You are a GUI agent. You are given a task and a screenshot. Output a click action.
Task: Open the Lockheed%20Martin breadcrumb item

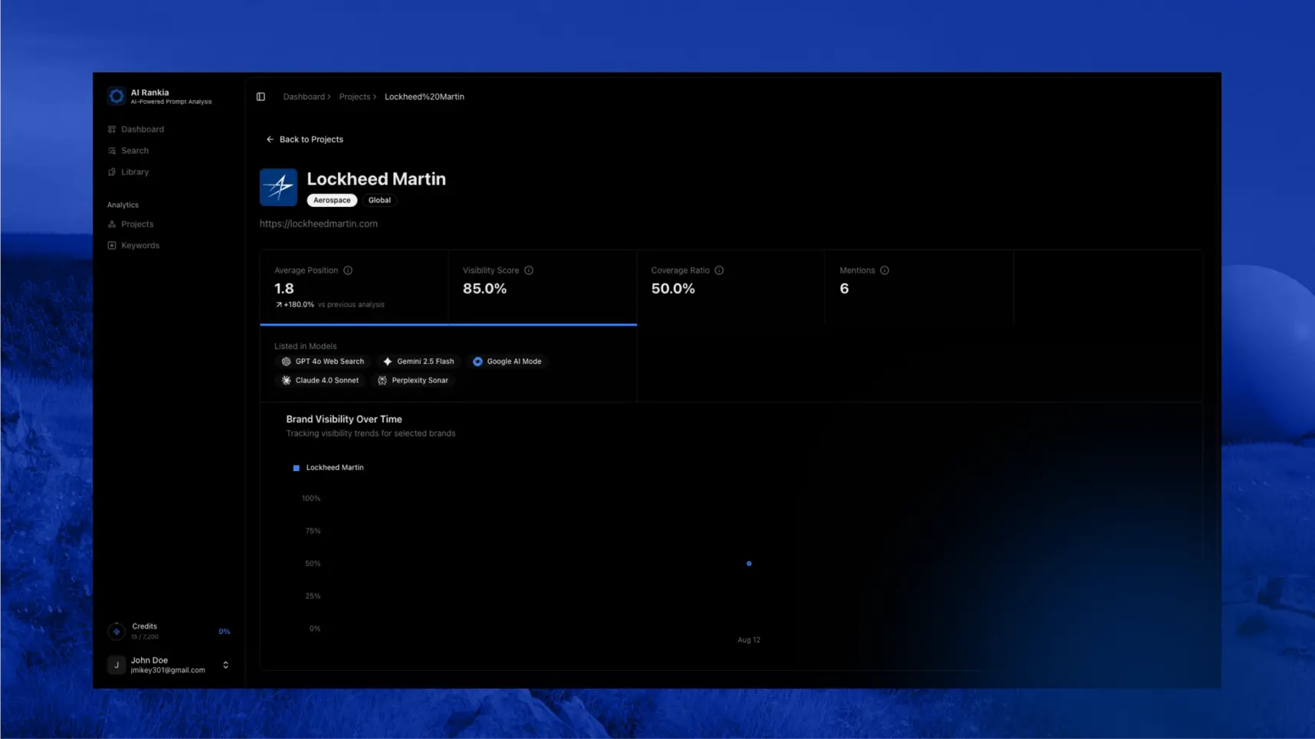[x=425, y=96]
